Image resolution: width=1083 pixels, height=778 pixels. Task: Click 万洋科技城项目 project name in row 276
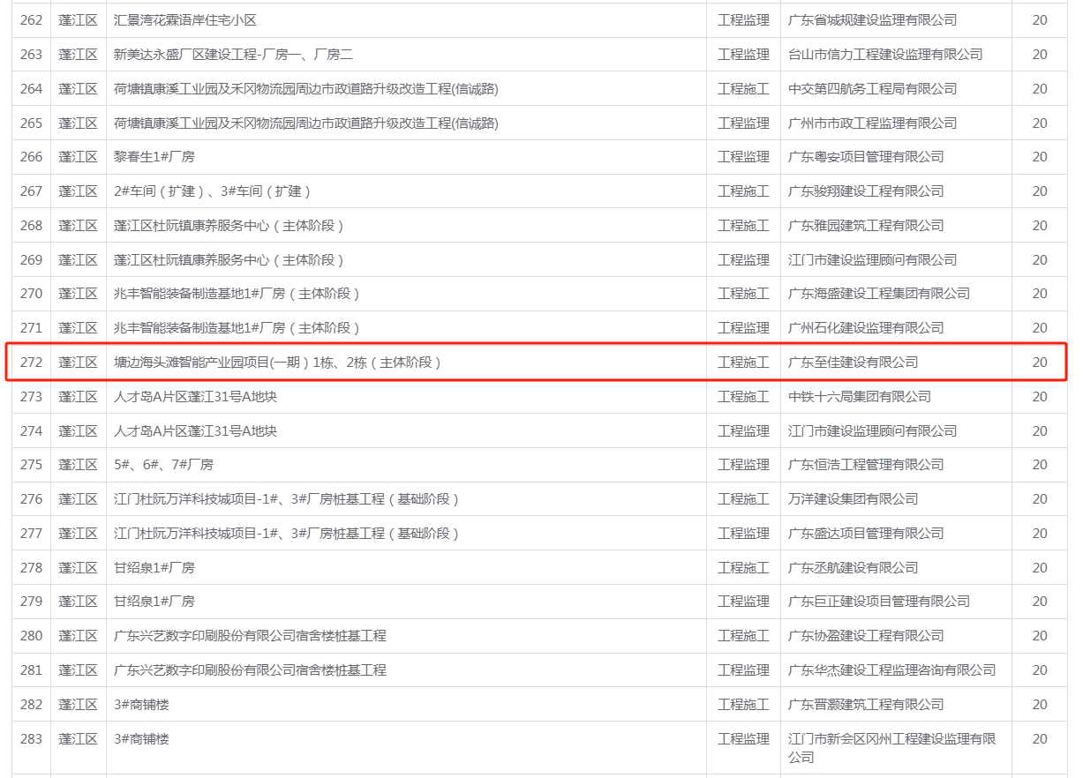coord(287,498)
